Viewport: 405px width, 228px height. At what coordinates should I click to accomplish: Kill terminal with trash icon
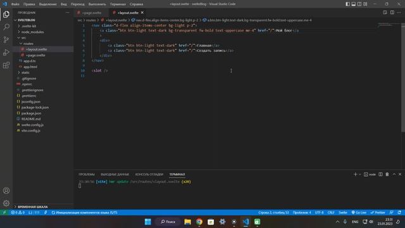[387, 175]
